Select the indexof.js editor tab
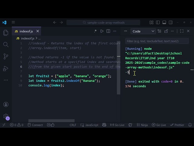Screen dimensions: 194x146 26,31
